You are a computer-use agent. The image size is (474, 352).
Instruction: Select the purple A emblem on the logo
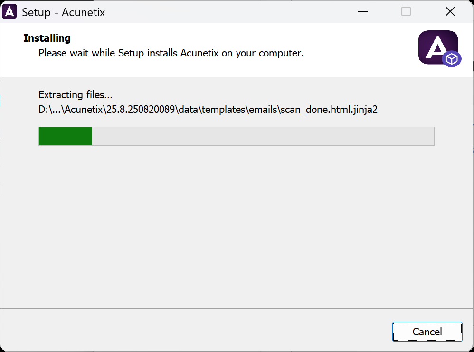coord(436,45)
